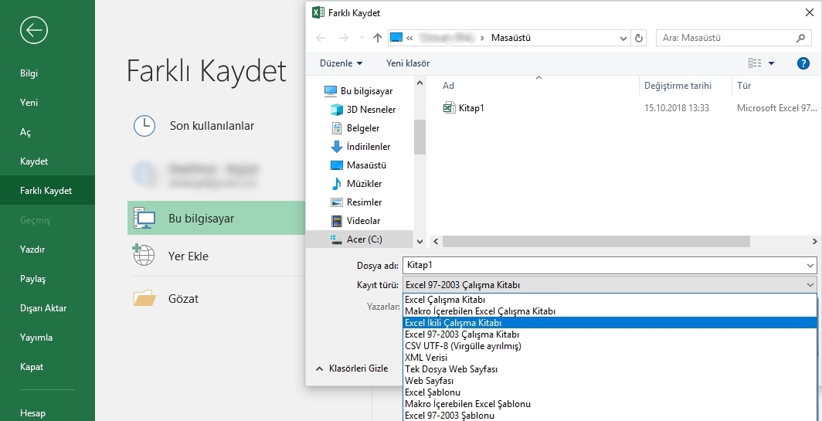
Task: Choose Kaydet in the sidebar
Action: click(x=33, y=161)
